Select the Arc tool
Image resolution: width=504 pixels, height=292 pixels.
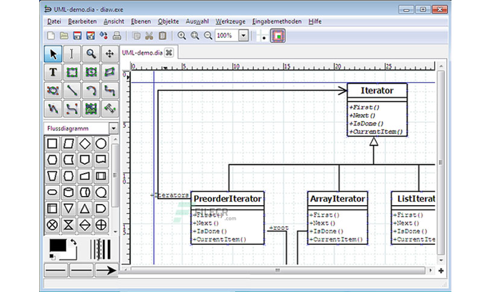point(90,90)
